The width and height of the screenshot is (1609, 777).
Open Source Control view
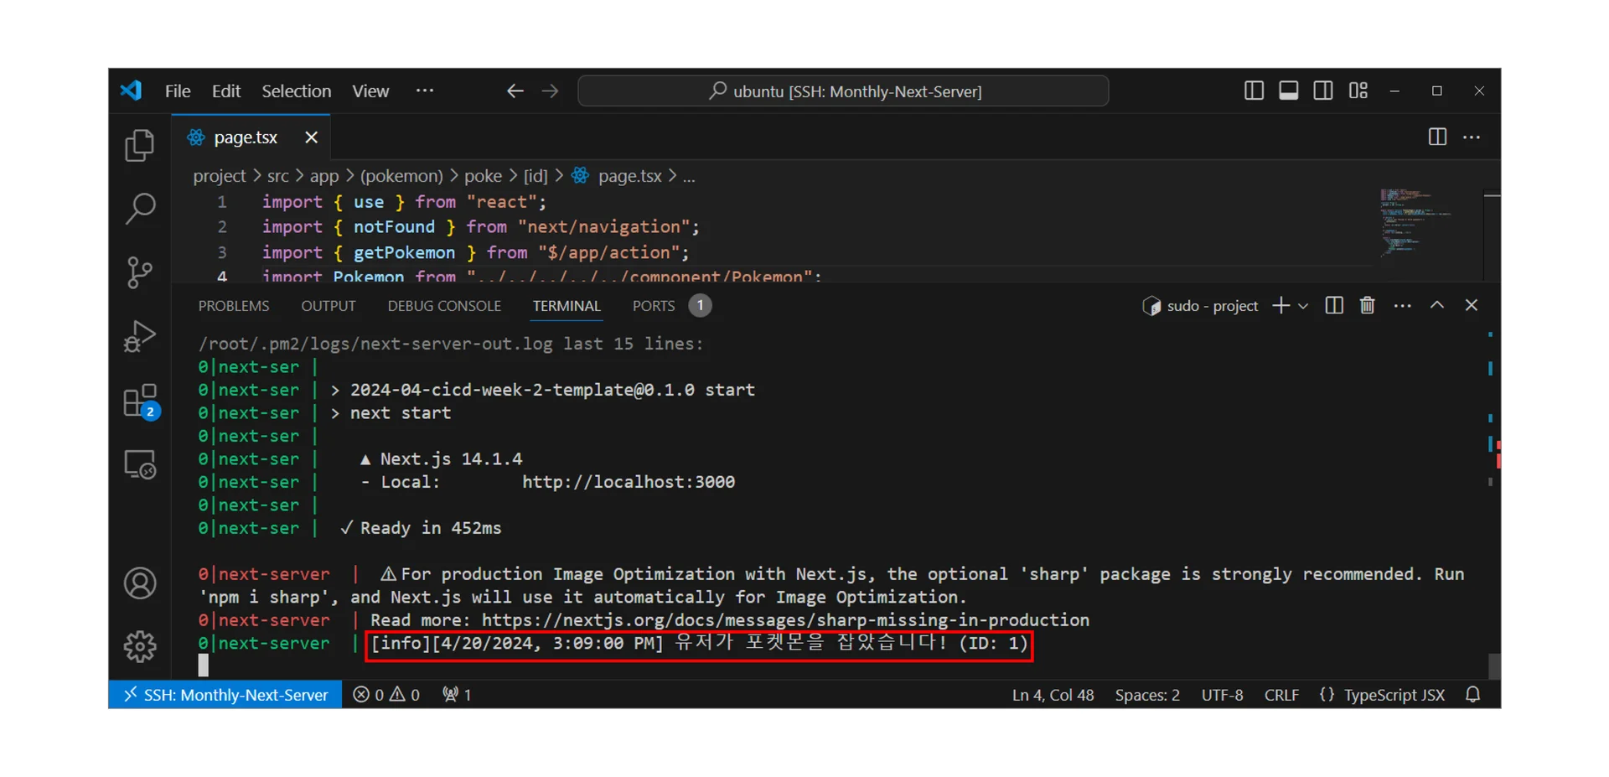point(140,272)
